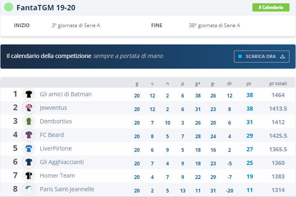Screen dimensions: 296x197
Task: Click the striped jersey icon of Gli Agghiaccianti
Action: 29,162
